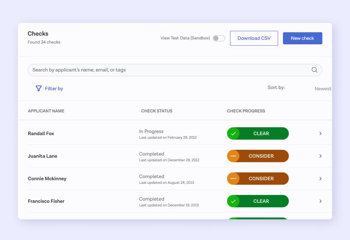350x240 pixels.
Task: Click 'Last updated on December 29, 2012'
Action: 169,160
